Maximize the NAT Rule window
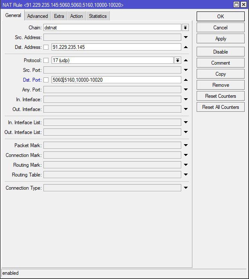Viewport: 249px width, 279px height. 236,4
